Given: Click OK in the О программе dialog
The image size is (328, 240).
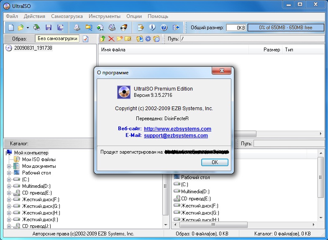Looking at the screenshot, I should click(215, 162).
